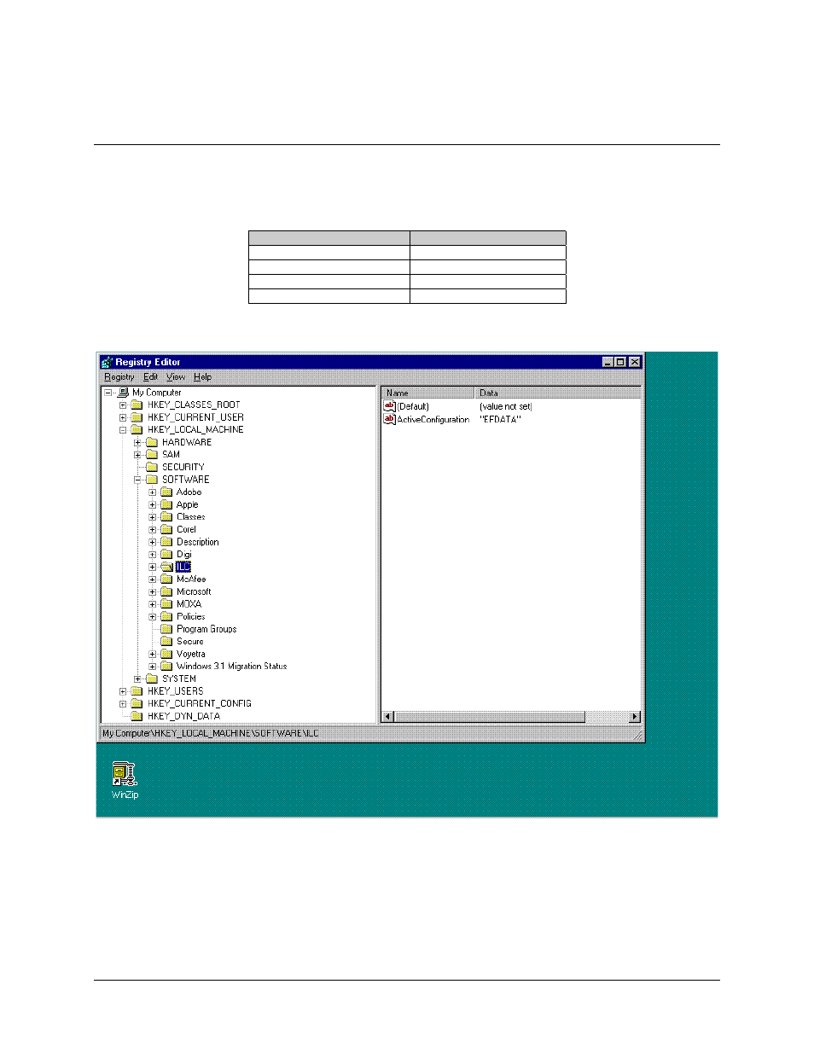This screenshot has width=814, height=1054.
Task: Click the Policies folder icon
Action: coord(166,616)
